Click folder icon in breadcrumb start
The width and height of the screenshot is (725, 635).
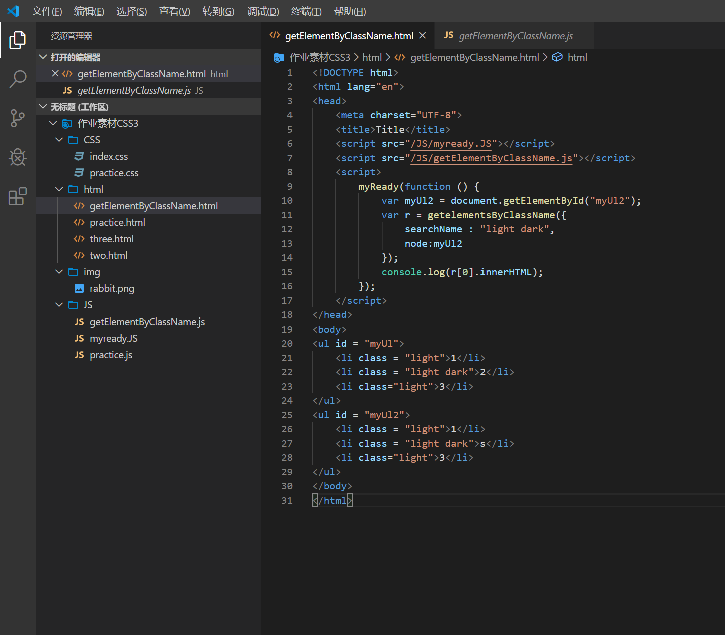pyautogui.click(x=279, y=58)
